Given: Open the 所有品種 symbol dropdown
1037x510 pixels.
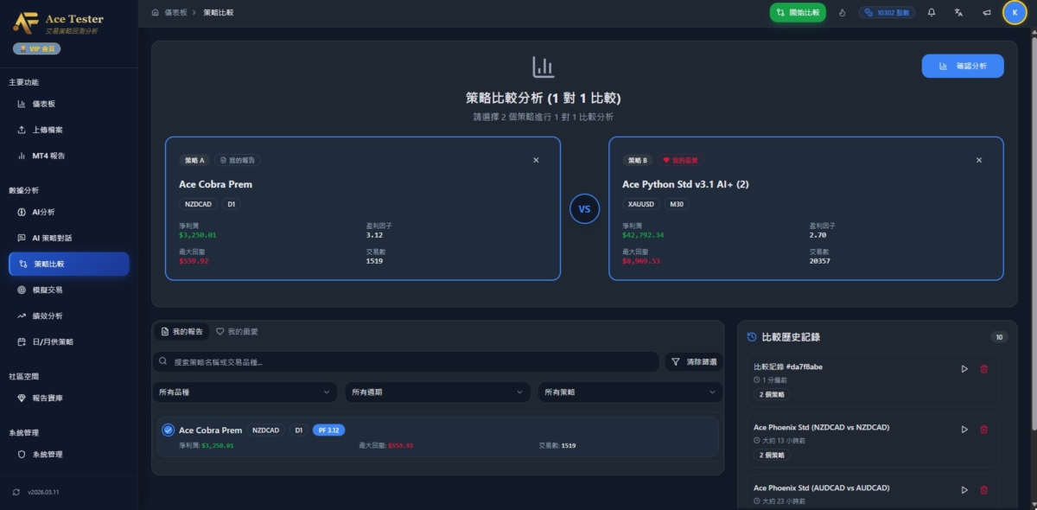Looking at the screenshot, I should 245,392.
